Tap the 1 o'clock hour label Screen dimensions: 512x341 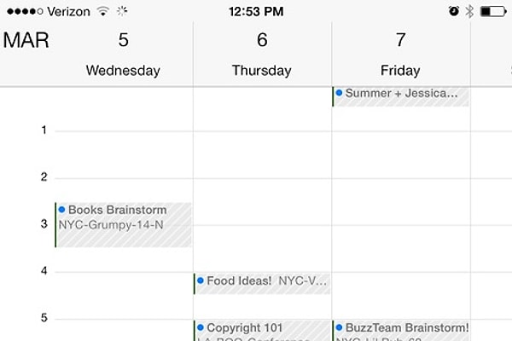44,130
